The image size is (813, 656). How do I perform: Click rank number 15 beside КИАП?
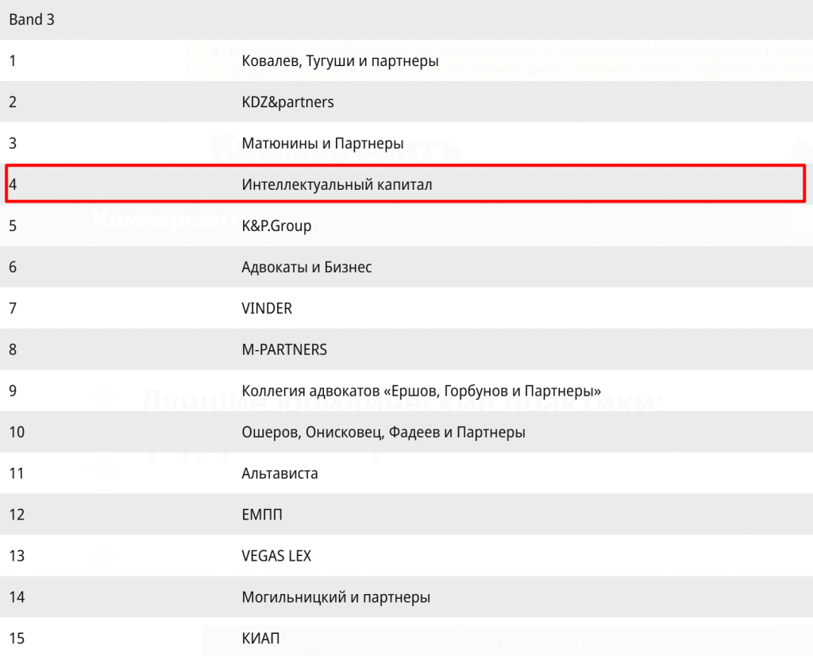[17, 639]
